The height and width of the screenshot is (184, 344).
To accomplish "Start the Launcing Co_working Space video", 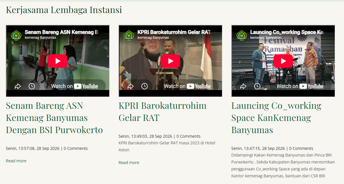I will coord(283,61).
